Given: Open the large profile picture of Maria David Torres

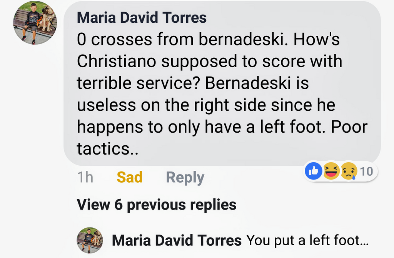Looking at the screenshot, I should pos(35,23).
